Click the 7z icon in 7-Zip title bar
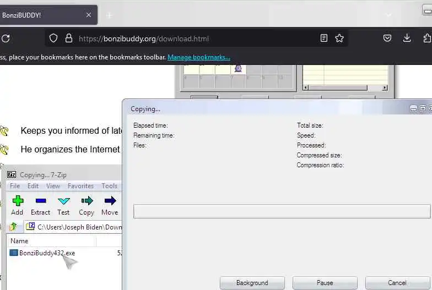The image size is (432, 290). 12,175
